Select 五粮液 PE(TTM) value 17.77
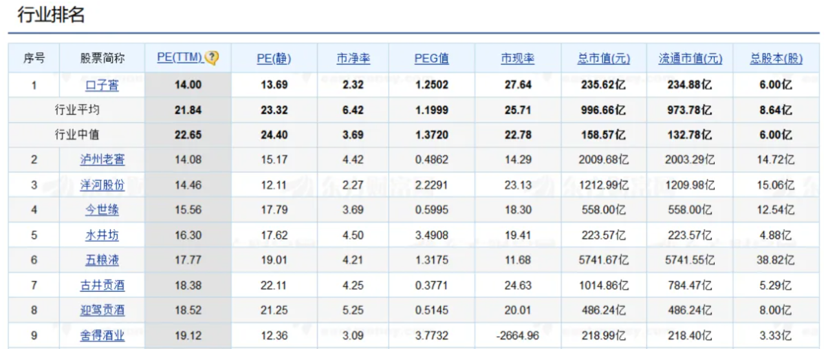This screenshot has width=828, height=349. click(188, 260)
